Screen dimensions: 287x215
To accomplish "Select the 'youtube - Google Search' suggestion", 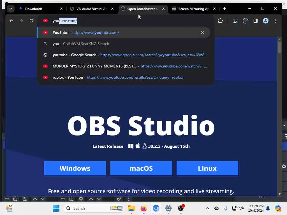I will point(124,55).
